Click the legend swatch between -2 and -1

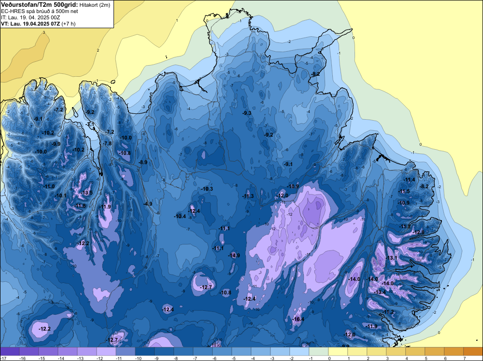[299, 351]
